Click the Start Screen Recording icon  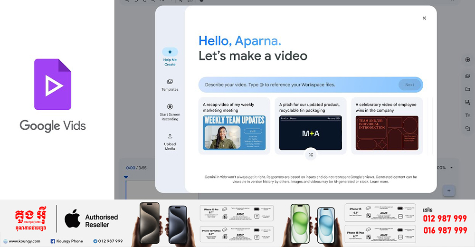pyautogui.click(x=170, y=107)
